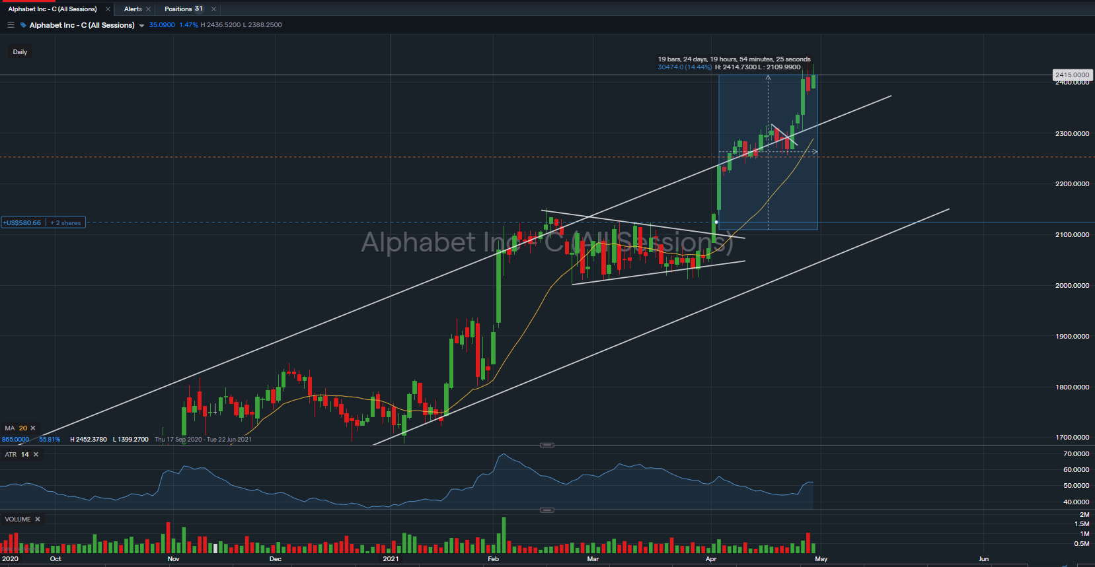Viewport: 1095px width, 567px height.
Task: Click the L 1399.2700 range low text
Action: click(131, 440)
